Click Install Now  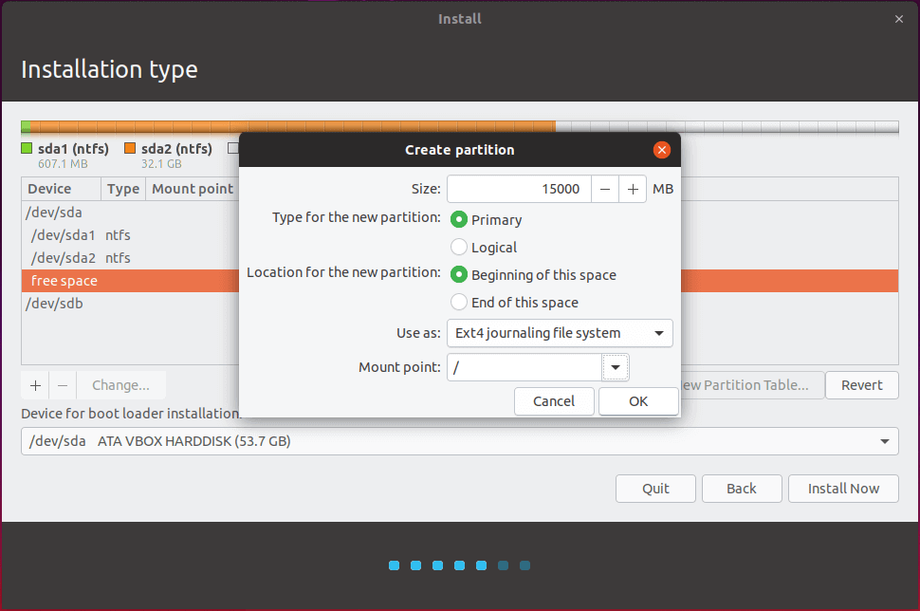[x=843, y=489]
